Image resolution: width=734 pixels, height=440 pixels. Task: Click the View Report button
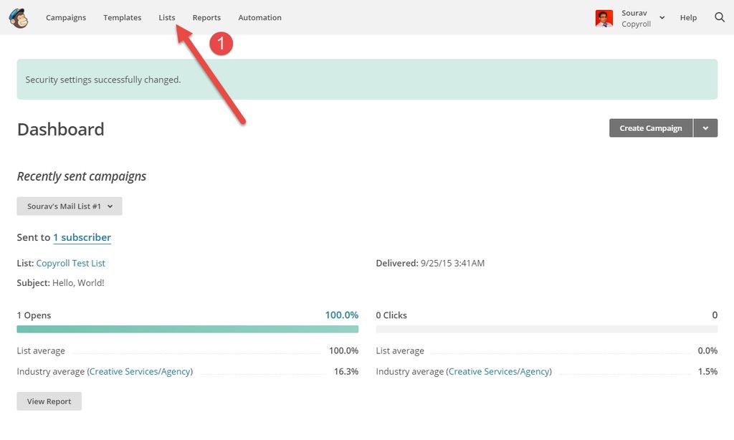pos(49,401)
